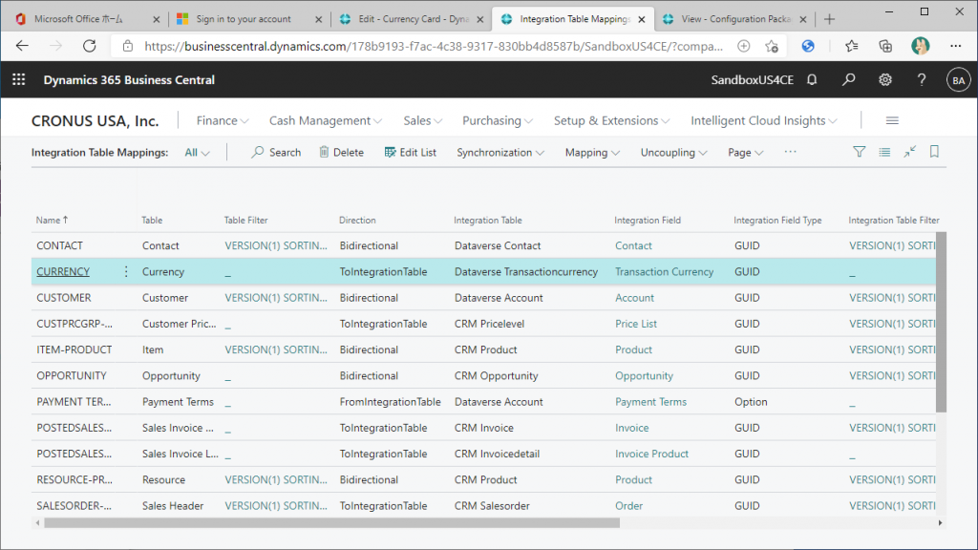Open the Payment Terms integration field link

click(650, 402)
